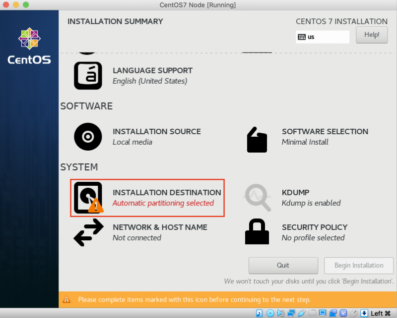The image size is (397, 318).
Task: Click 'Automatic partitioning selected' red text
Action: (x=163, y=203)
